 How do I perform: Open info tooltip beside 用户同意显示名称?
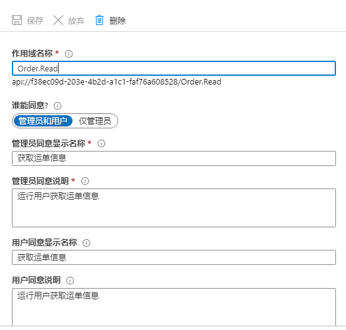coord(86,243)
